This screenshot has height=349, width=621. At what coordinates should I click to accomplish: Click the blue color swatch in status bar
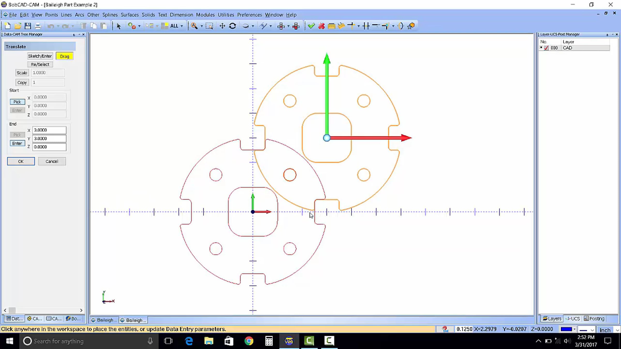[566, 329]
